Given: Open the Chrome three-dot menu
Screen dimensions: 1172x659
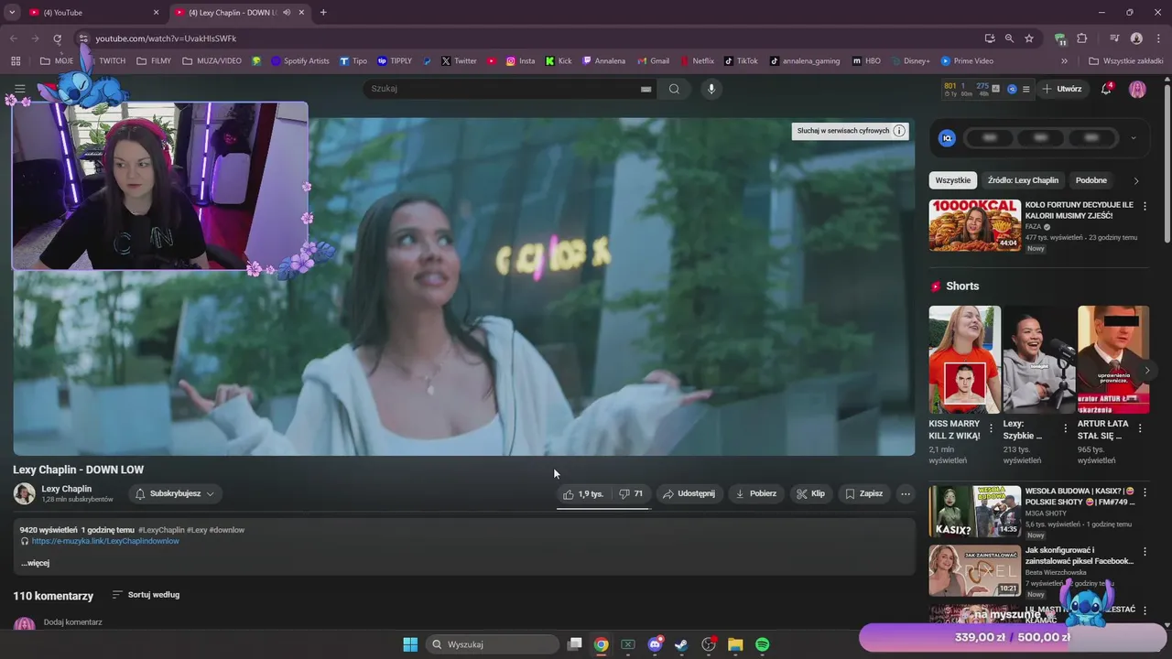Looking at the screenshot, I should point(1157,38).
